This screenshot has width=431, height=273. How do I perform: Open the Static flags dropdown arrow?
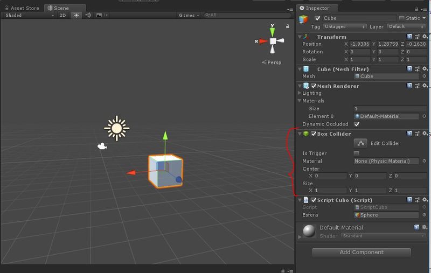pyautogui.click(x=424, y=18)
